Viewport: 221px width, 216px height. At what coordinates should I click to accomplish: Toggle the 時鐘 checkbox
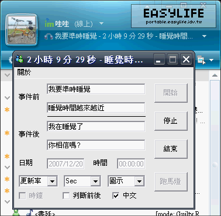pyautogui.click(x=22, y=196)
